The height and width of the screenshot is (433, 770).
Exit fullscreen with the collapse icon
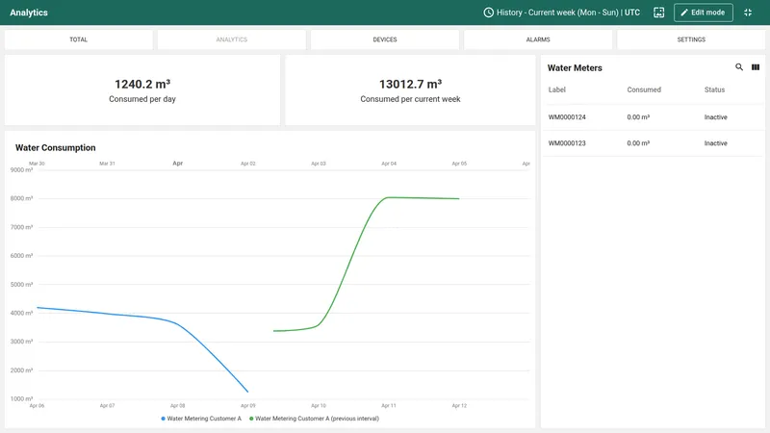point(748,13)
